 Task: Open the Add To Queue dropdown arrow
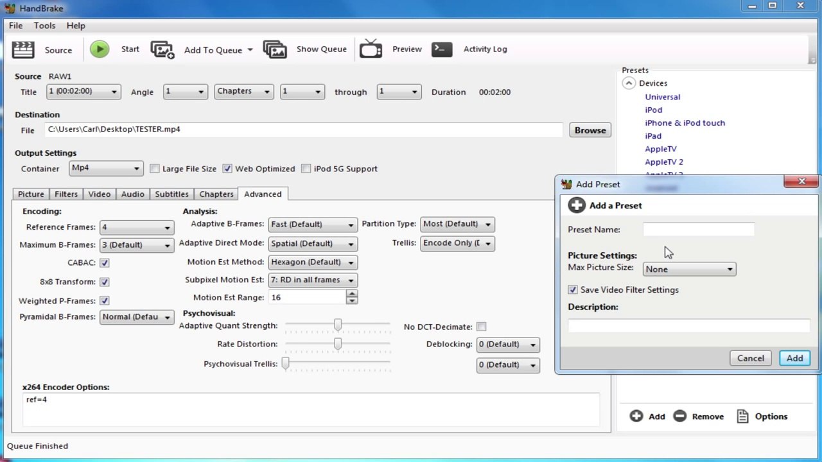click(250, 50)
